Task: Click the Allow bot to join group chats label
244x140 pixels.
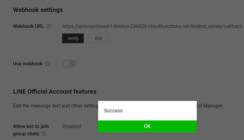Action: coord(31,130)
